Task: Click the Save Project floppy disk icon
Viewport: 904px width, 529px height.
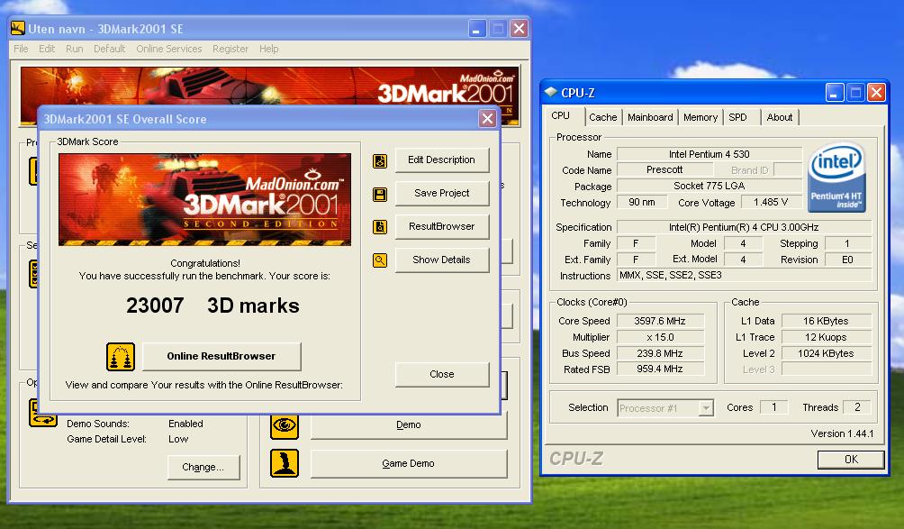Action: click(x=380, y=195)
